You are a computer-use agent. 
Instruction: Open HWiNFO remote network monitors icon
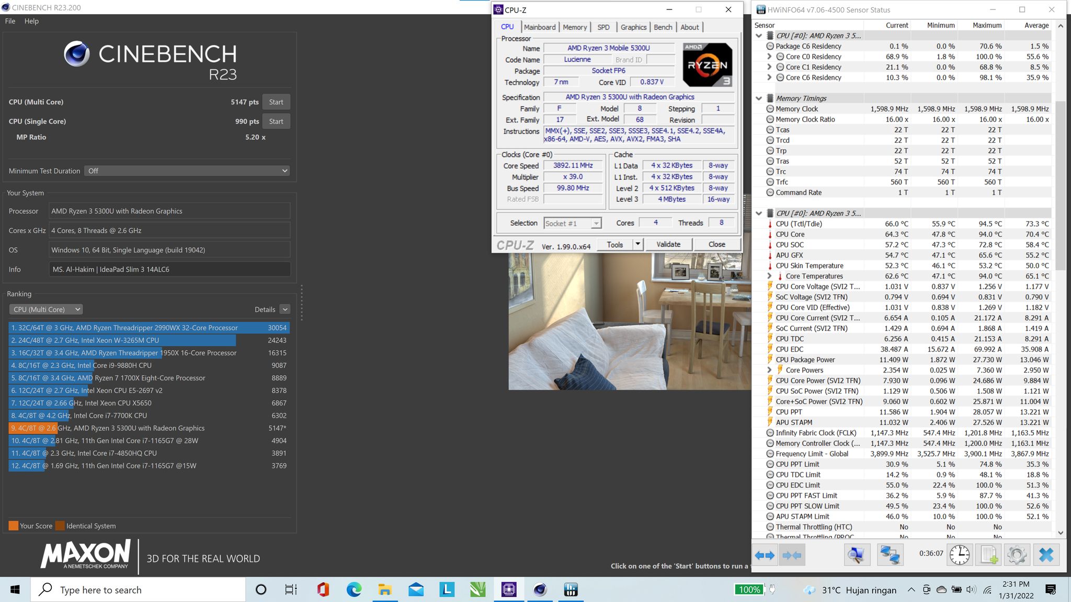pos(890,555)
